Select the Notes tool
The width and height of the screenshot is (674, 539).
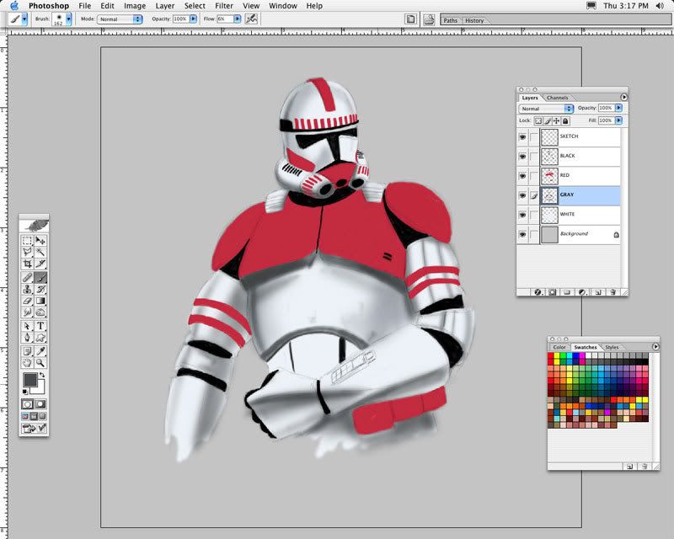tap(28, 351)
